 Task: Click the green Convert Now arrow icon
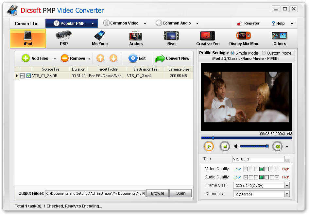pos(160,58)
